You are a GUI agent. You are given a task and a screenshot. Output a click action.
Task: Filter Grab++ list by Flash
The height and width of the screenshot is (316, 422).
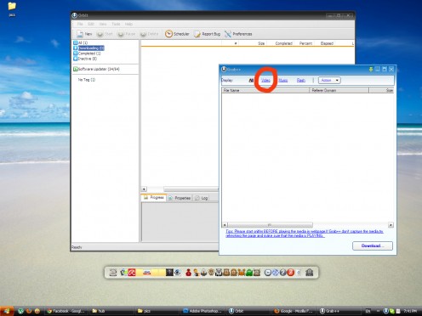tap(301, 81)
